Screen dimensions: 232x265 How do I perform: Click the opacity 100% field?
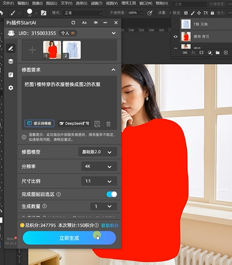[x=132, y=13]
